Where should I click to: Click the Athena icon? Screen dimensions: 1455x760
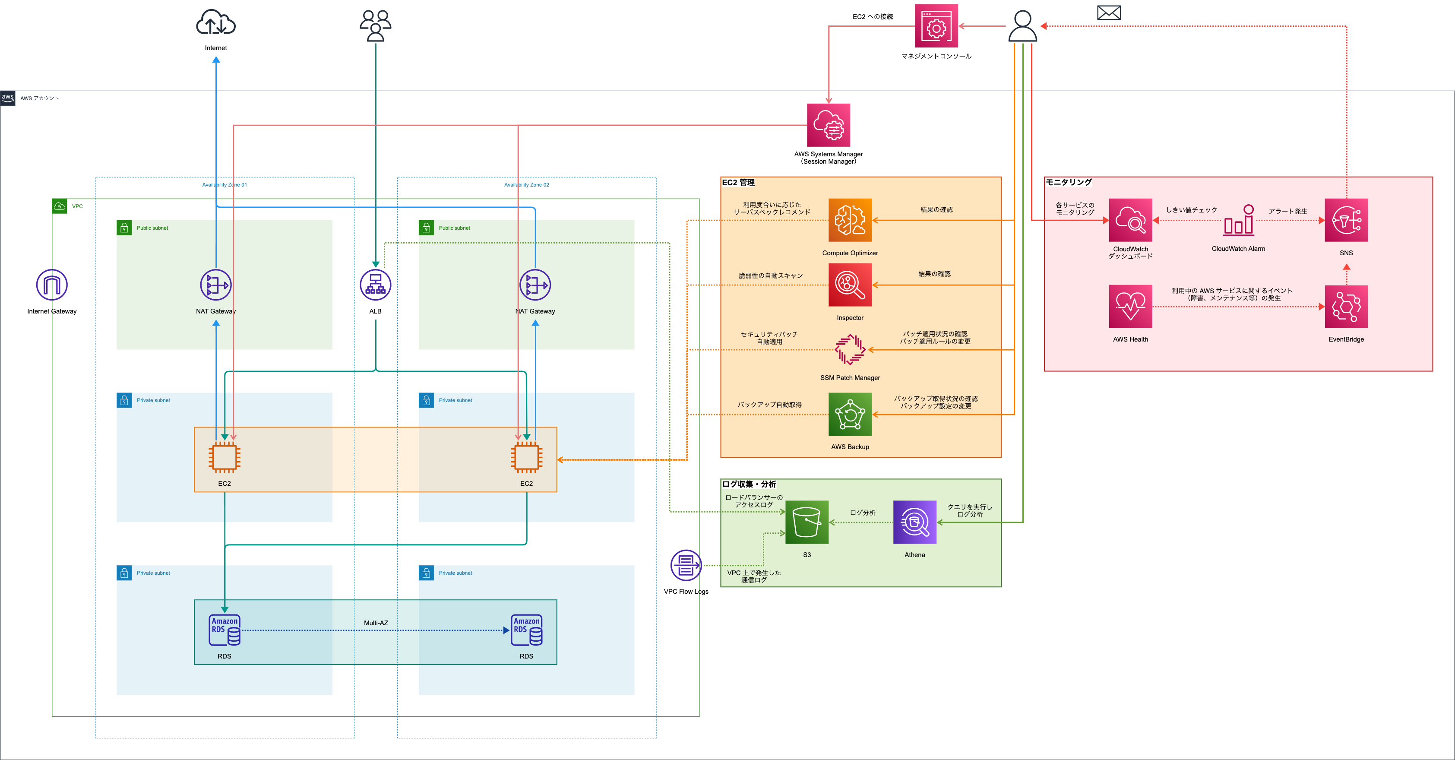(x=914, y=522)
